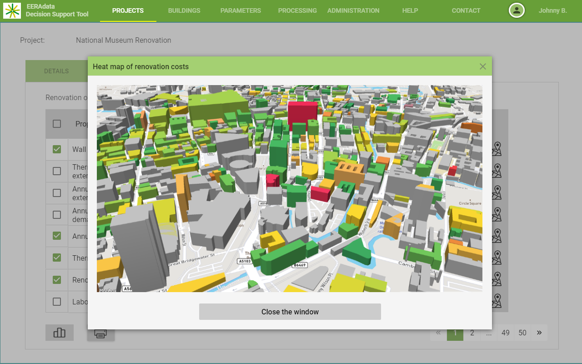Go to last page using double-arrow icon

point(539,333)
